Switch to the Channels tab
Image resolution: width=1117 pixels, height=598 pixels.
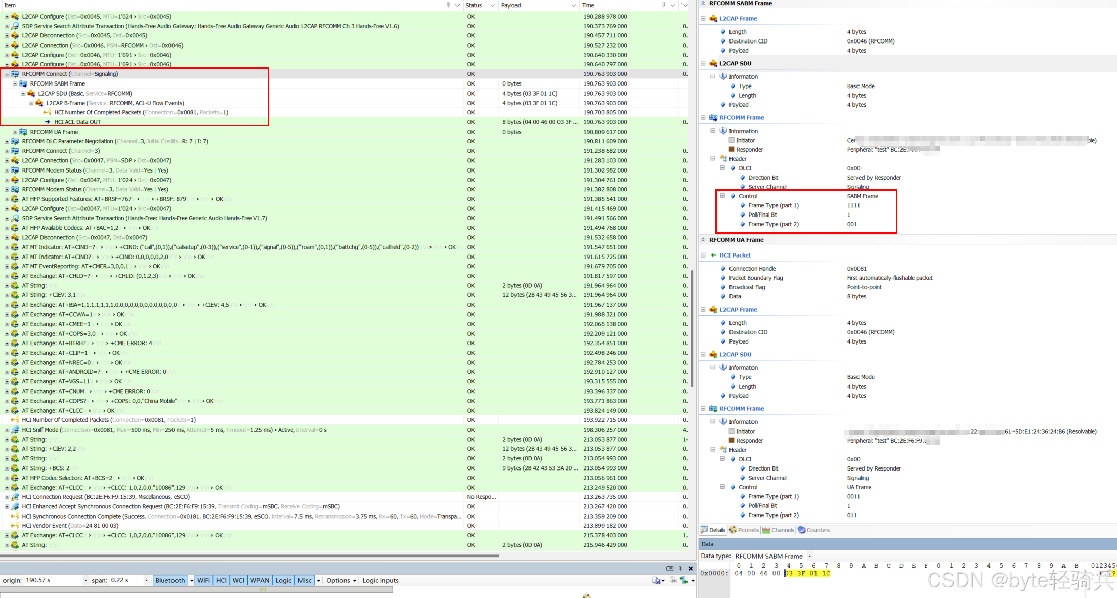(778, 530)
